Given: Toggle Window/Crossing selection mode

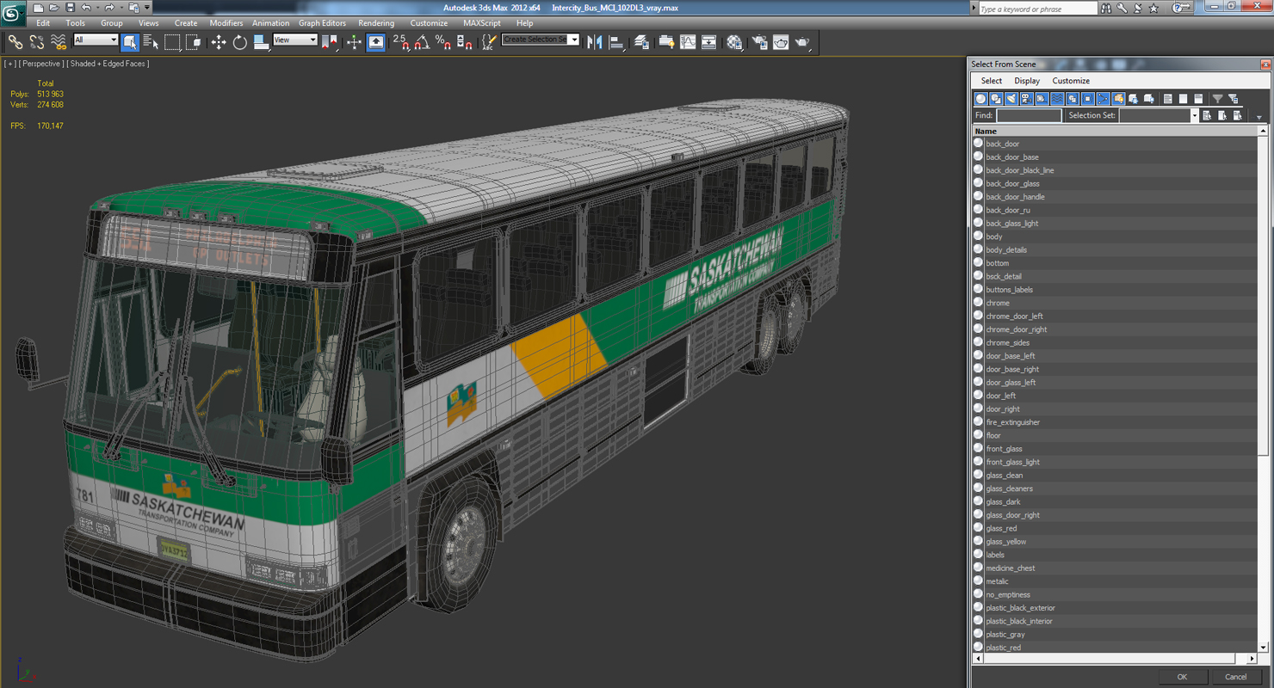Looking at the screenshot, I should [x=193, y=41].
